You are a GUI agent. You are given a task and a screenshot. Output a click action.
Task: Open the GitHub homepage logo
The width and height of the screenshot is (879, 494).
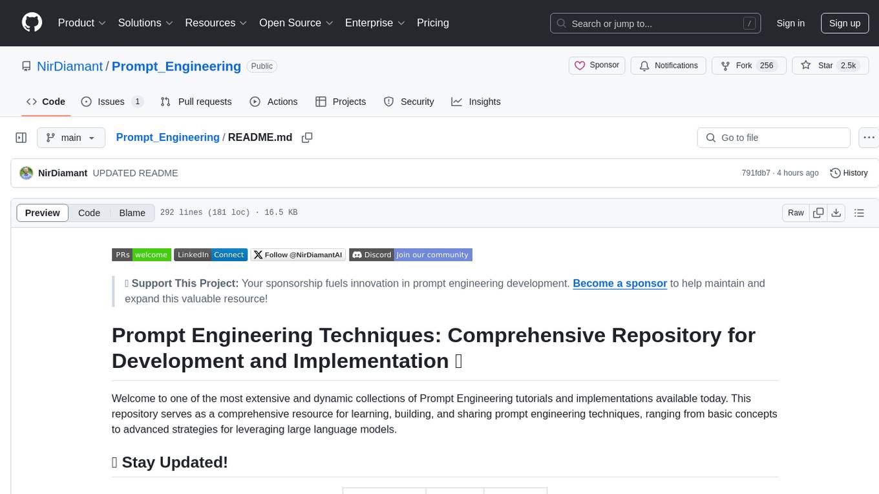[x=32, y=23]
